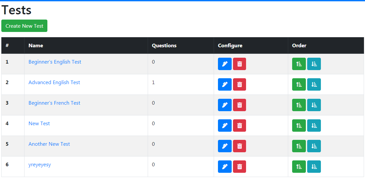Edit the yreyeyesy test

[x=224, y=167]
